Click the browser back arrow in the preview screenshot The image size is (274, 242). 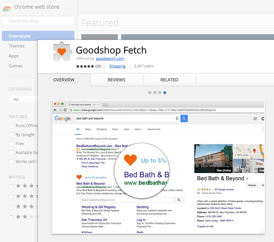click(x=55, y=110)
